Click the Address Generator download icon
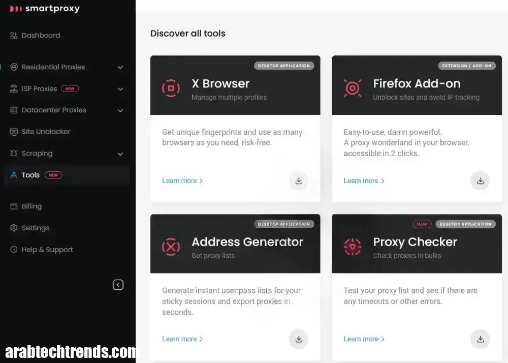Image resolution: width=508 pixels, height=363 pixels. [299, 339]
